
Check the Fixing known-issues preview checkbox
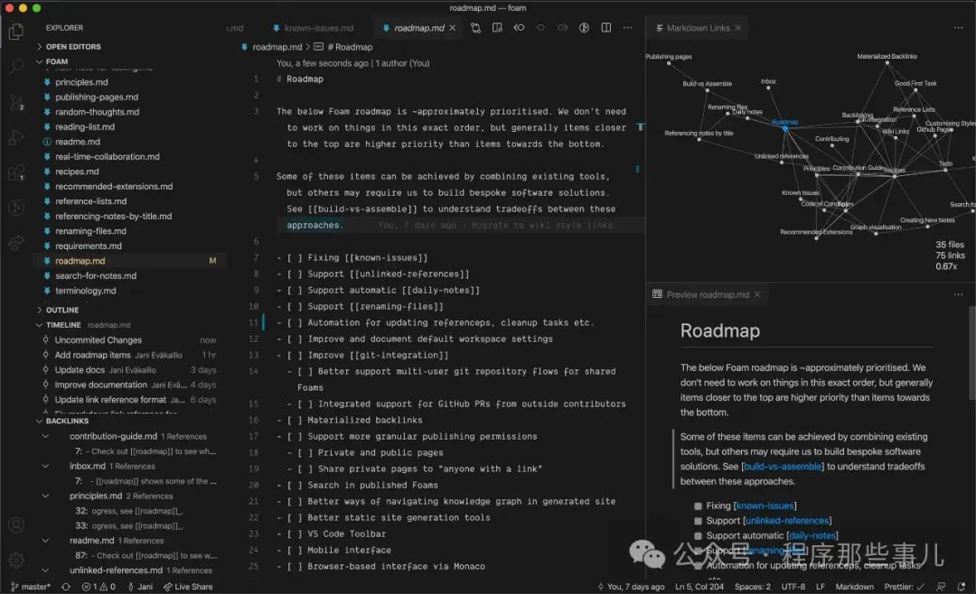point(698,506)
